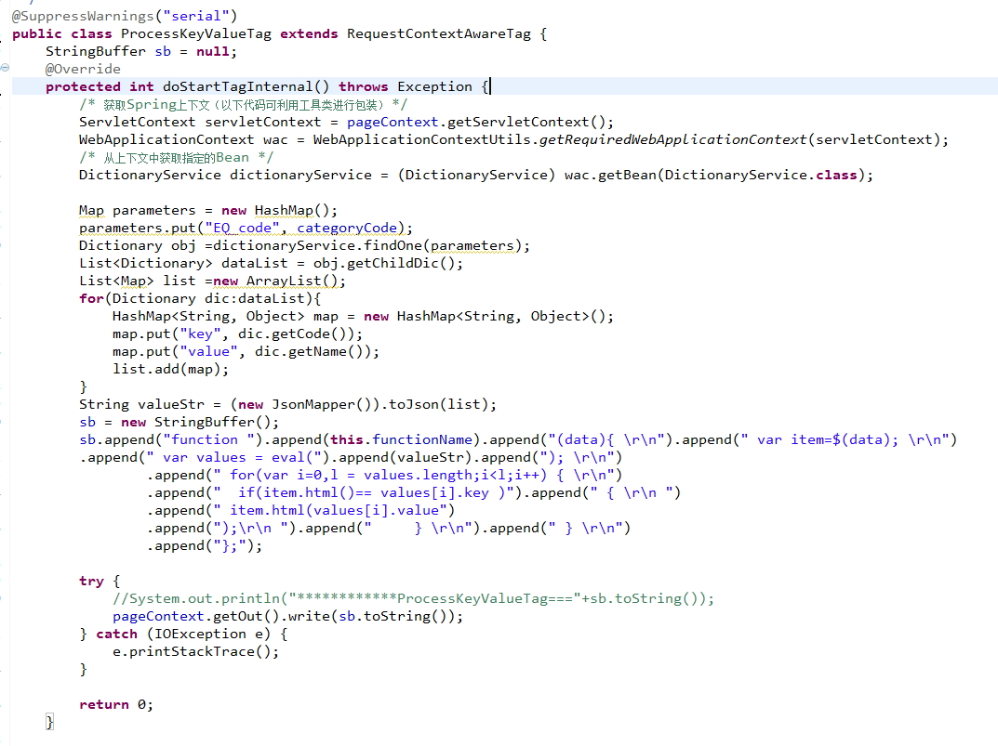
Task: Click the categoryCode variable
Action: click(x=347, y=228)
